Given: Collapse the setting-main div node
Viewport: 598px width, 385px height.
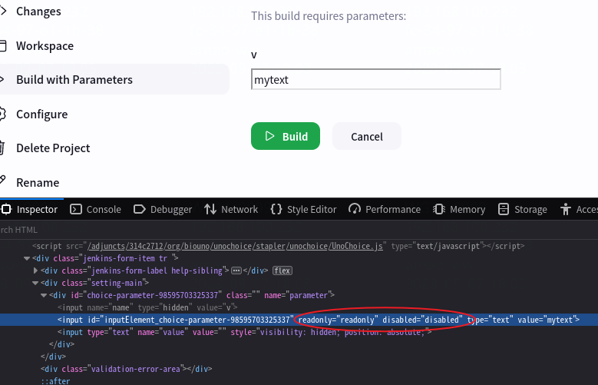Looking at the screenshot, I should point(35,283).
